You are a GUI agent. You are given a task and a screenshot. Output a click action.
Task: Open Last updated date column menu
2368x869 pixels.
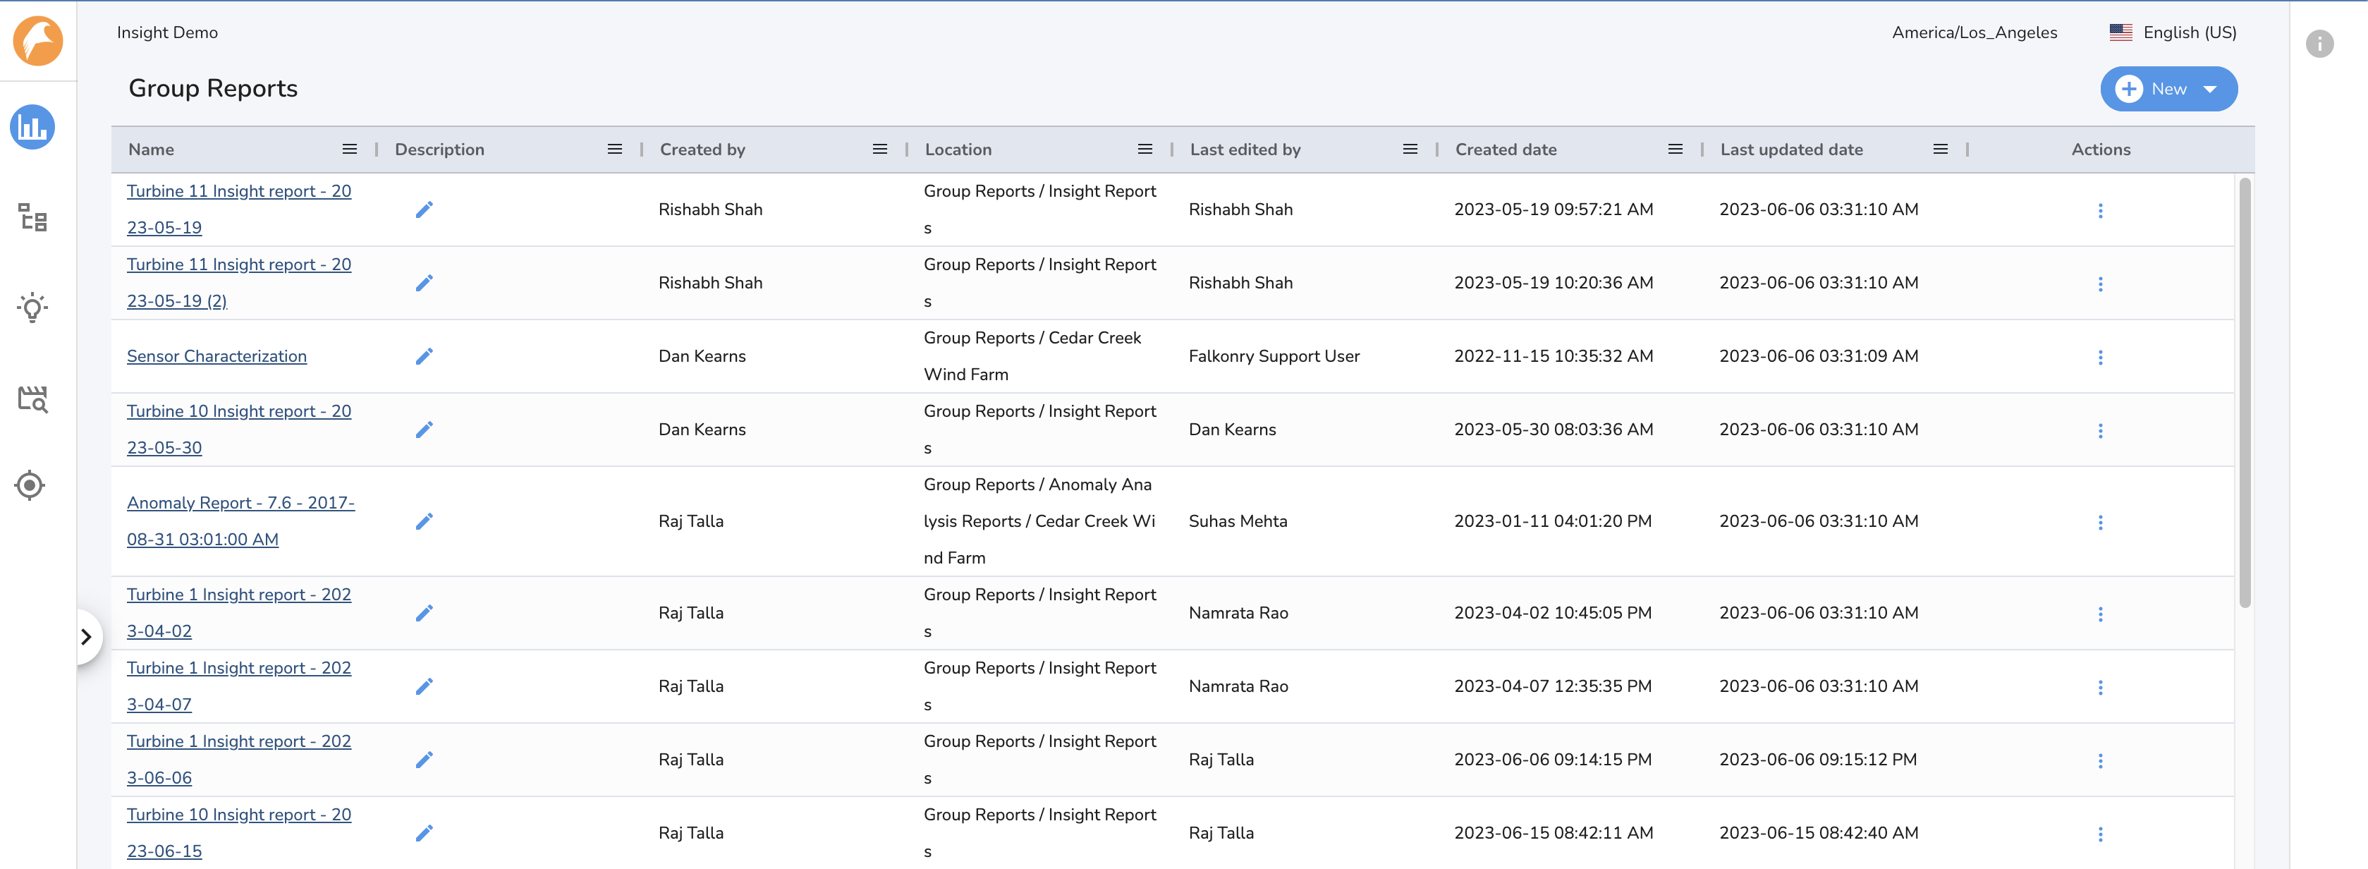(x=1941, y=149)
